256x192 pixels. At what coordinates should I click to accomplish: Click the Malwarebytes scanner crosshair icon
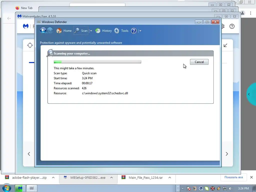click(30, 45)
